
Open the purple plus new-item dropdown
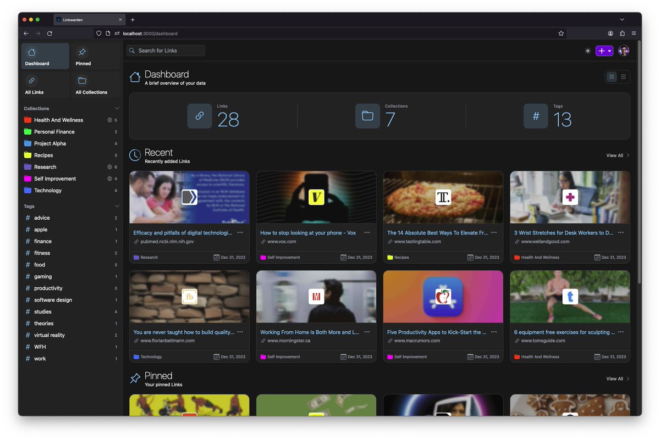tap(604, 51)
